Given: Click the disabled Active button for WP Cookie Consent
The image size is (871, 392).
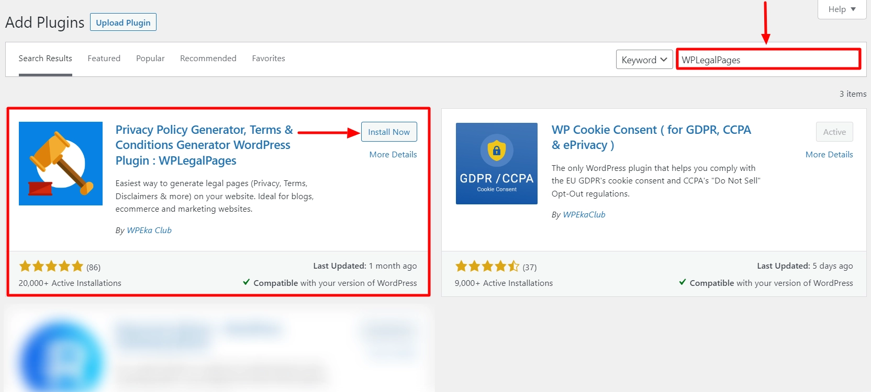Looking at the screenshot, I should [834, 132].
